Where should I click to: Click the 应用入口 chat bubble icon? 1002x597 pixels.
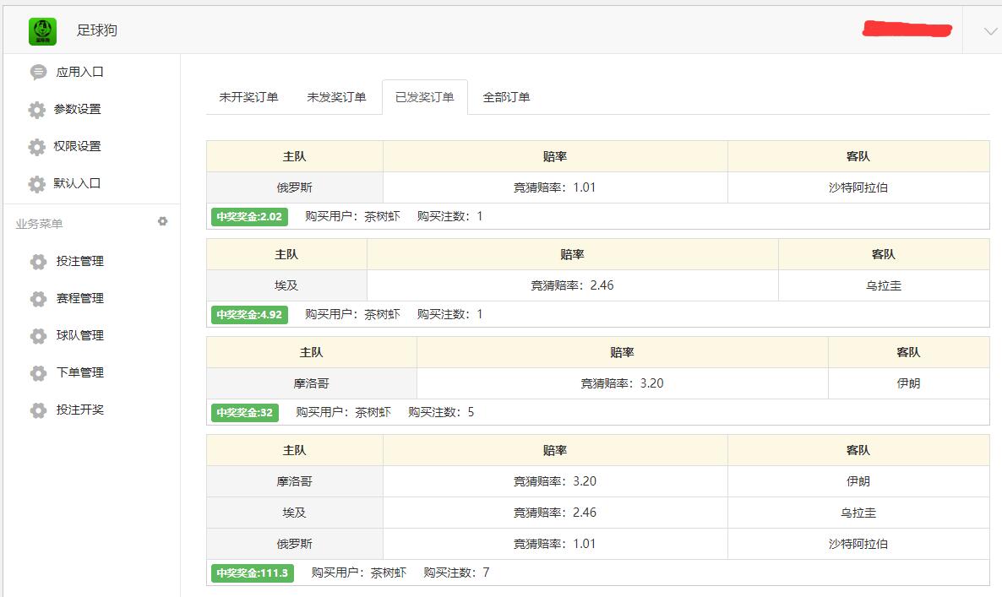(x=38, y=72)
